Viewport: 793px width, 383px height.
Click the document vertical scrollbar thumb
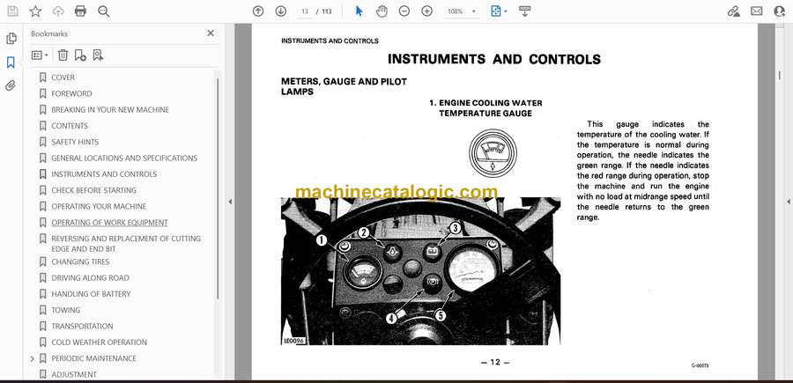tap(779, 75)
